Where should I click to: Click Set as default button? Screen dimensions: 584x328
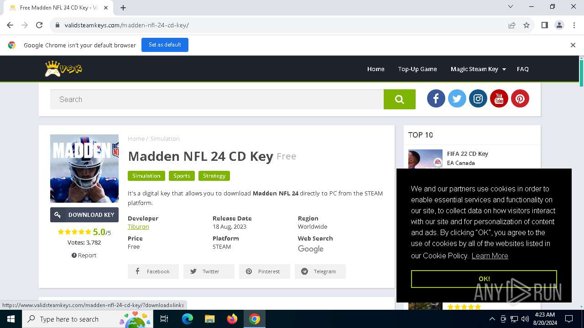[165, 45]
